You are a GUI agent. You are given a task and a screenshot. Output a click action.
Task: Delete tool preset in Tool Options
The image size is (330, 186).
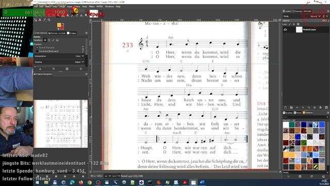67,69
